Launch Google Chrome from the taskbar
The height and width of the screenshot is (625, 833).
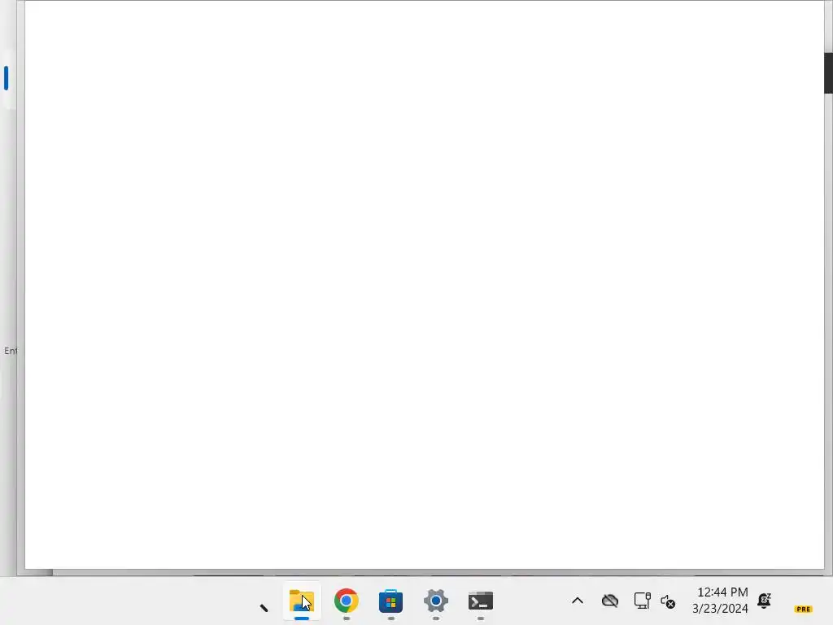point(347,601)
